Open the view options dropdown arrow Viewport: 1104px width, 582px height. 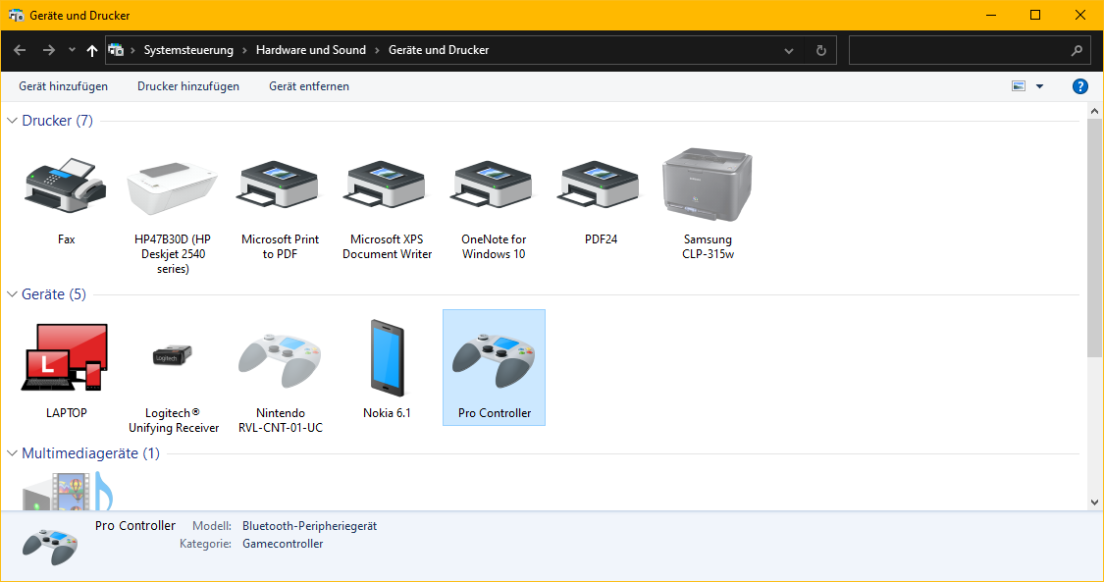coord(1040,86)
